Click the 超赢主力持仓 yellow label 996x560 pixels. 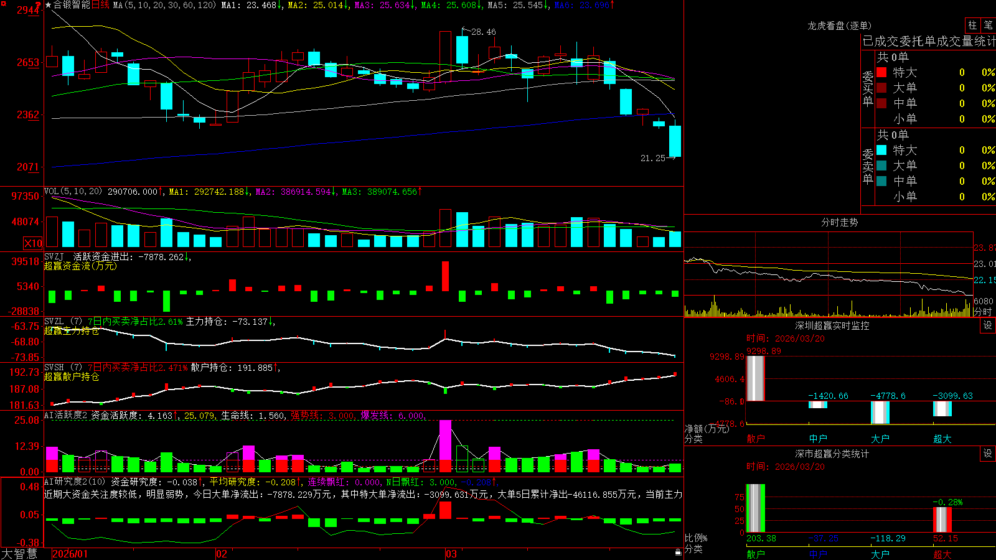pos(72,330)
